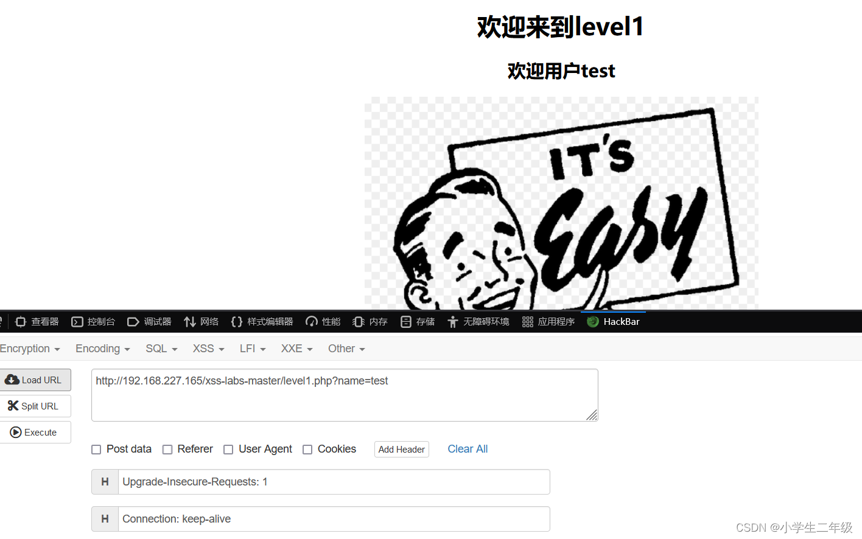The height and width of the screenshot is (539, 862).
Task: Click the scissors icon in Split URL
Action: click(x=13, y=406)
